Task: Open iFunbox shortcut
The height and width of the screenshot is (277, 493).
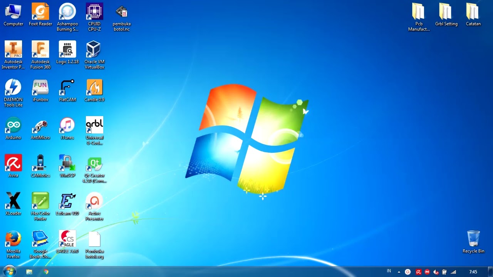Action: click(40, 90)
